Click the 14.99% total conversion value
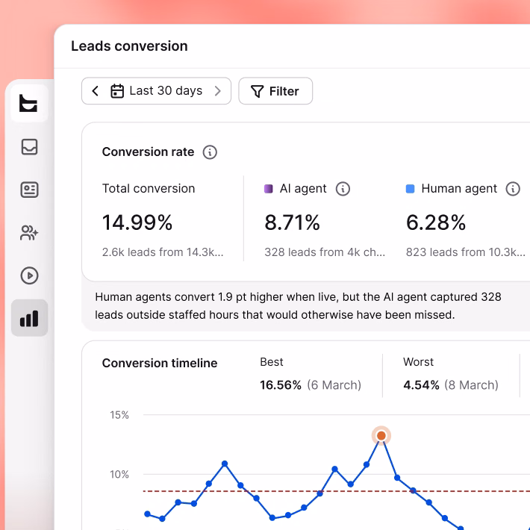The height and width of the screenshot is (530, 530). [x=137, y=222]
